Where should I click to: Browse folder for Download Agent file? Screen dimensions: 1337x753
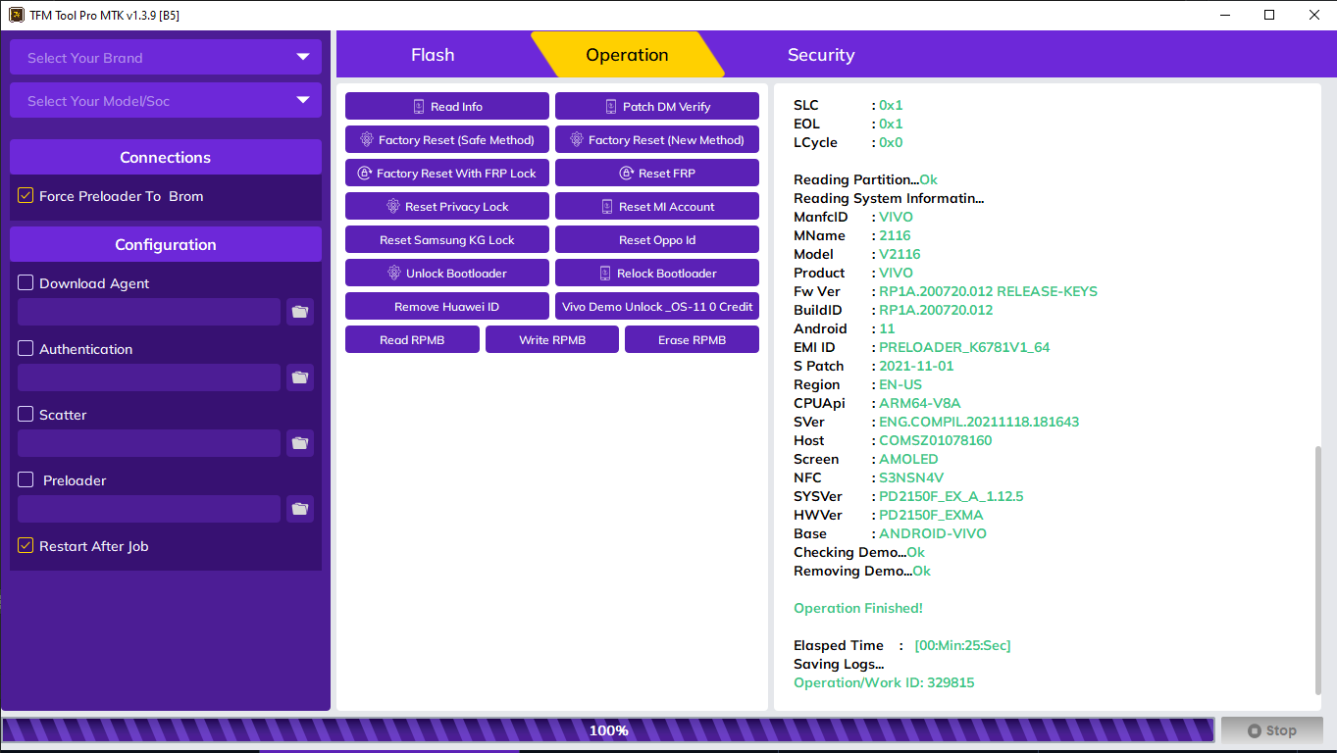point(300,312)
